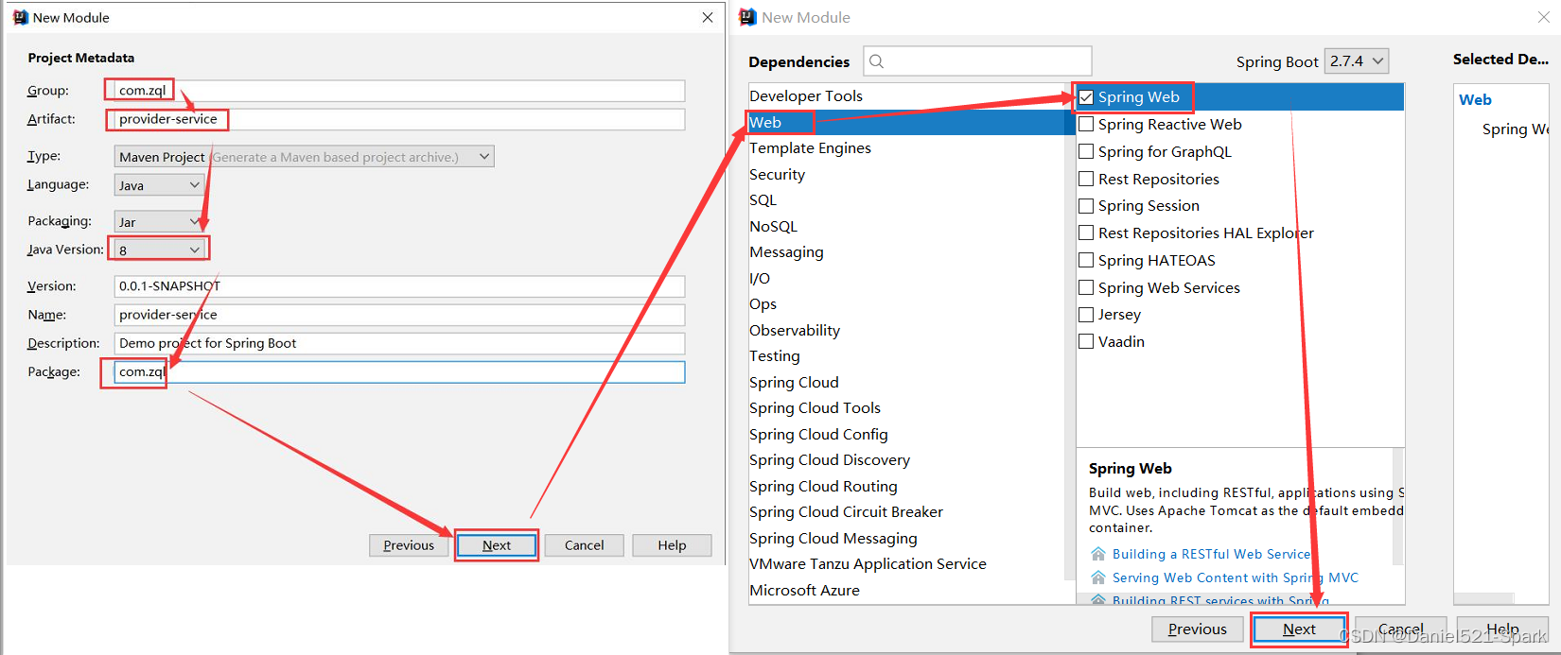The height and width of the screenshot is (655, 1561).
Task: Open the Java Version dropdown
Action: 159,250
